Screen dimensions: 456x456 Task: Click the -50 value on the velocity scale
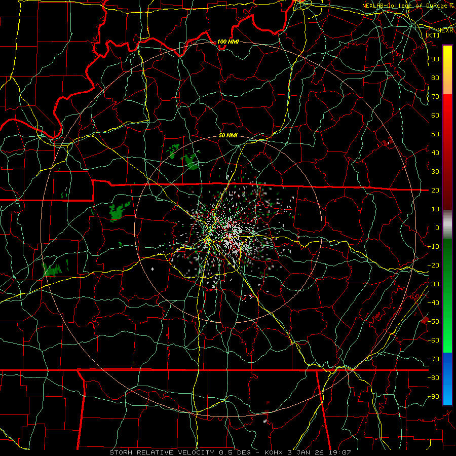pyautogui.click(x=433, y=322)
